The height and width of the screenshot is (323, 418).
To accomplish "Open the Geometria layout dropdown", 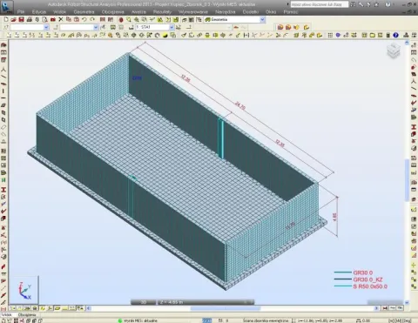I will 262,19.
